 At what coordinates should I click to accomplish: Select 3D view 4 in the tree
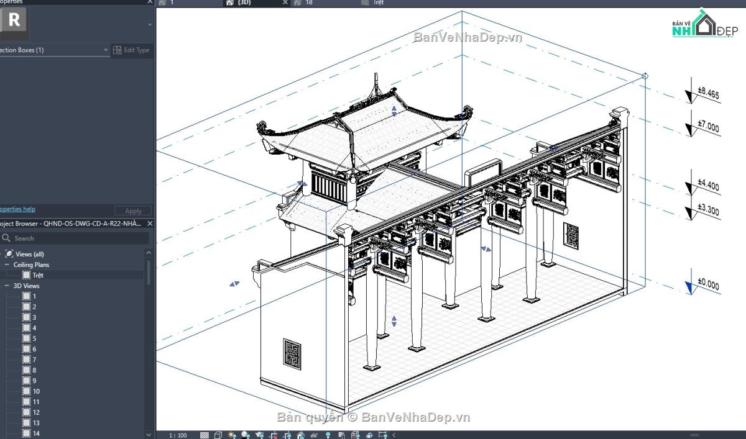[x=34, y=328]
